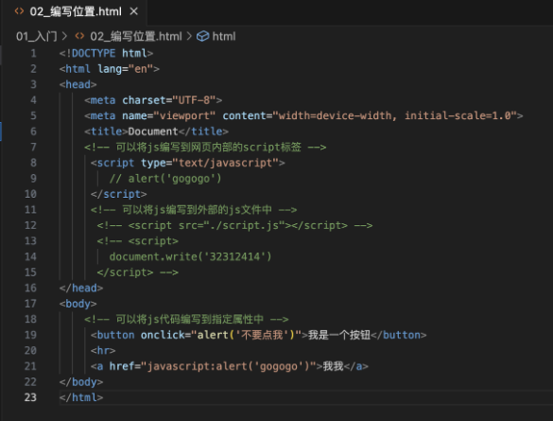Click the charset="UTF-8" meta line
553x421 pixels.
pos(153,100)
